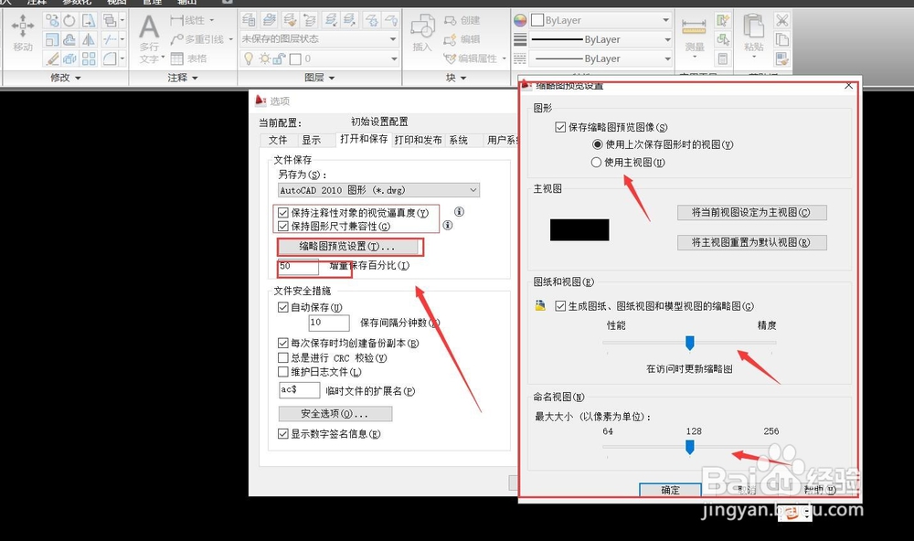Switch to the 打开和保存 tab
Viewport: 914px width, 541px height.
(364, 139)
